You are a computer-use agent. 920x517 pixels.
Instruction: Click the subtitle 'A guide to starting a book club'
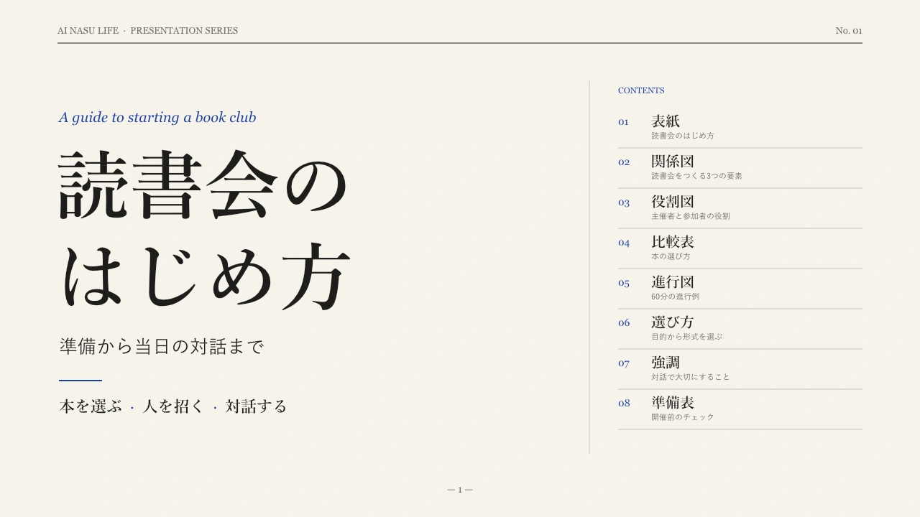(157, 117)
